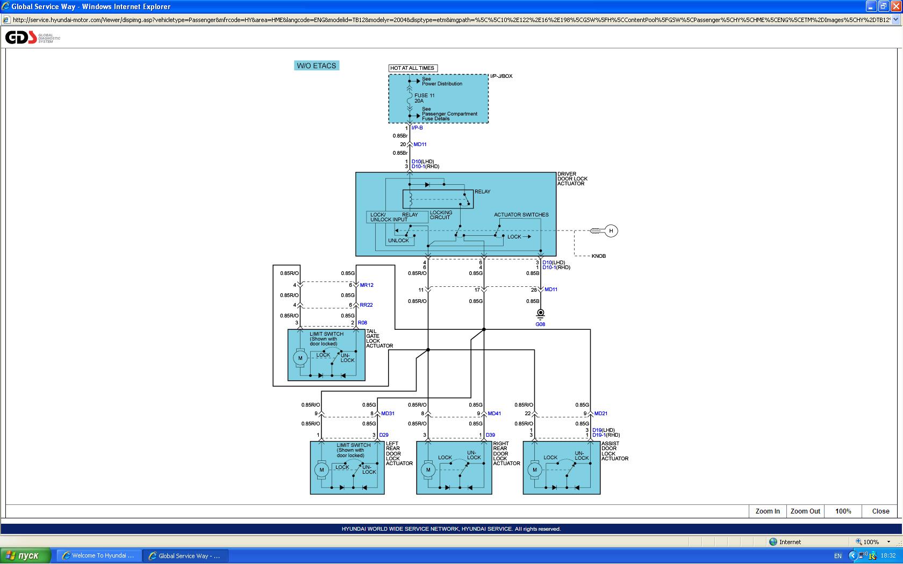Click the EN language indicator
The width and height of the screenshot is (903, 564).
838,556
